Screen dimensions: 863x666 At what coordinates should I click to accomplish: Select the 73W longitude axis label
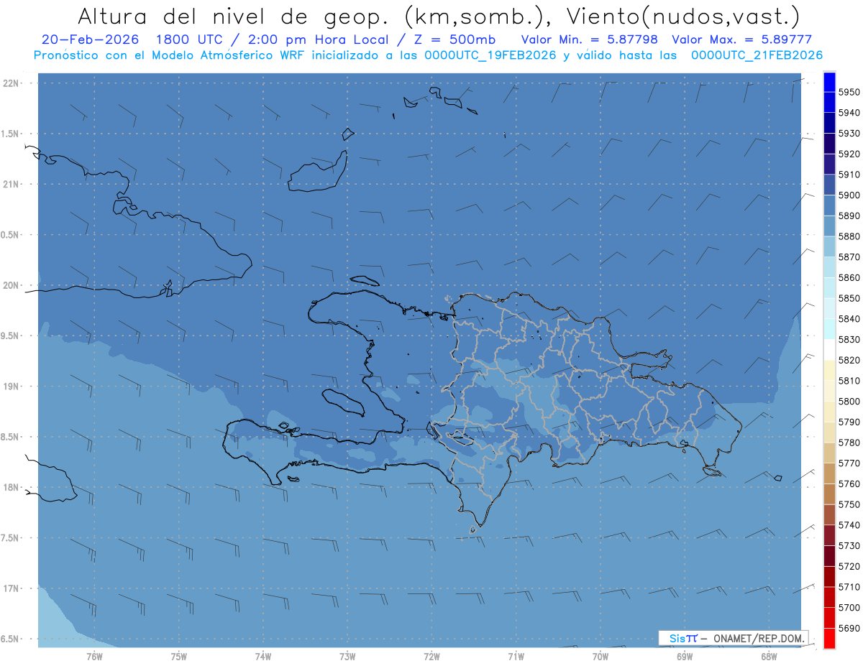coord(347,656)
